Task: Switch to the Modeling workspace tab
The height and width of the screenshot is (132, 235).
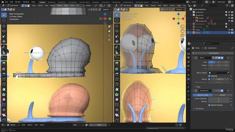Action: [x=51, y=2]
